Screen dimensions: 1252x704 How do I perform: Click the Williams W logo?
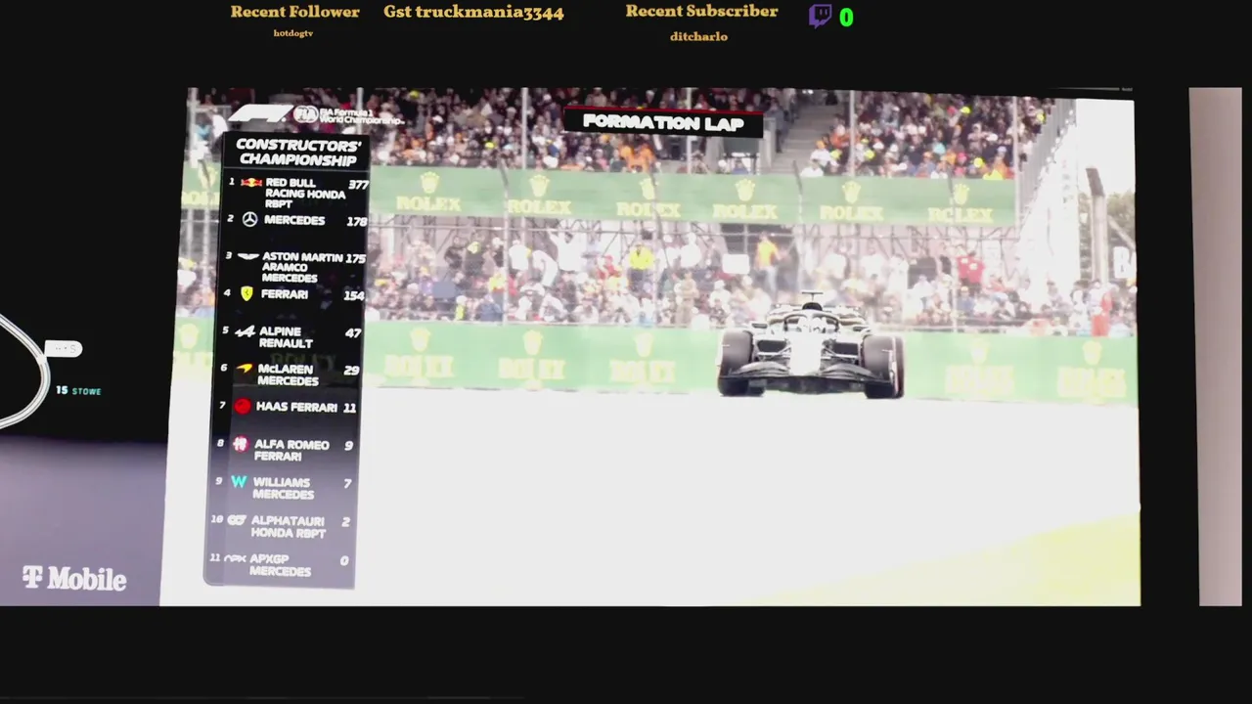pyautogui.click(x=238, y=482)
